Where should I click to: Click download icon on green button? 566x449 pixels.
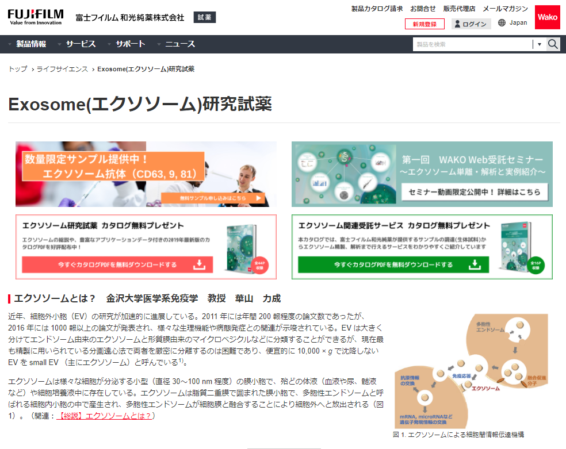[475, 264]
